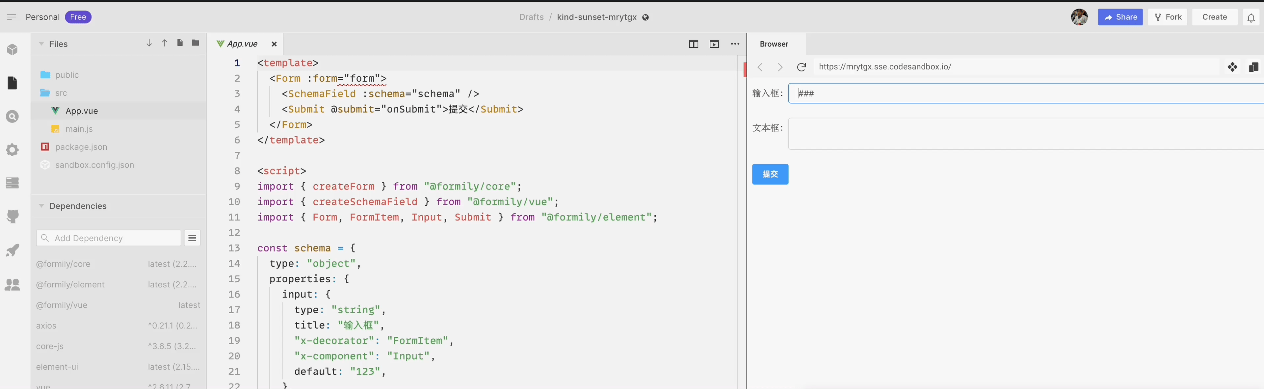
Task: Open configuration files gear sidebar icon
Action: pyautogui.click(x=12, y=150)
